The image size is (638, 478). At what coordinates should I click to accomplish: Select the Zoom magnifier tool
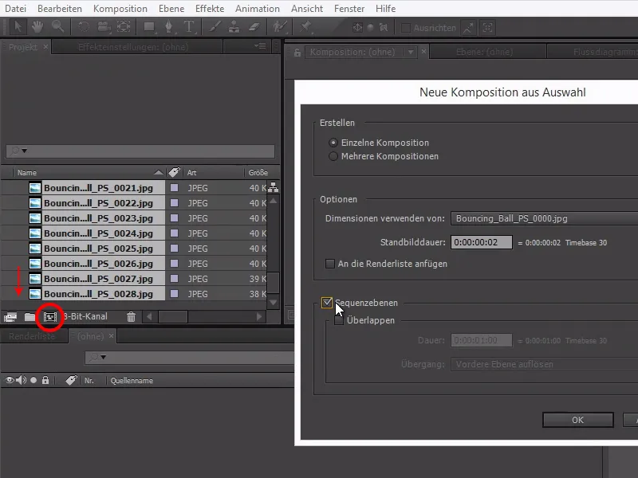[57, 27]
